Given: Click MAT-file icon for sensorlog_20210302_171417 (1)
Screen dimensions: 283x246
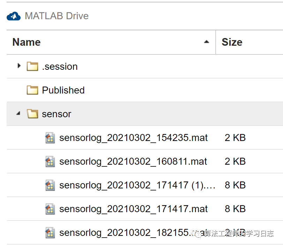Looking at the screenshot, I should pyautogui.click(x=50, y=185).
